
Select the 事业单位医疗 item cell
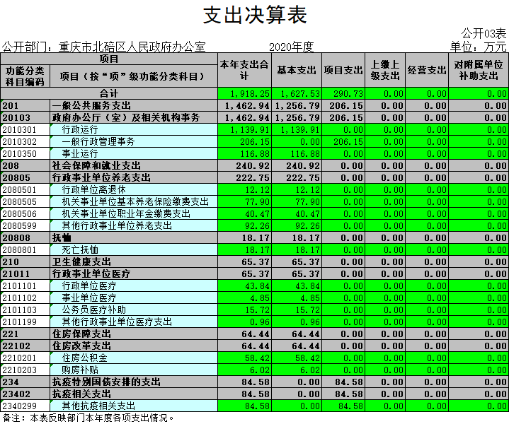pyautogui.click(x=134, y=298)
